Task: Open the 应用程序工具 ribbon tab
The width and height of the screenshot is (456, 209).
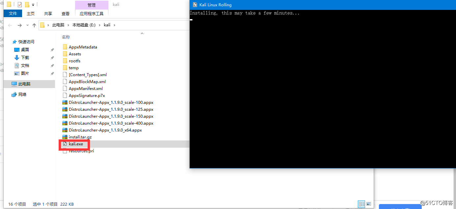Action: (92, 14)
